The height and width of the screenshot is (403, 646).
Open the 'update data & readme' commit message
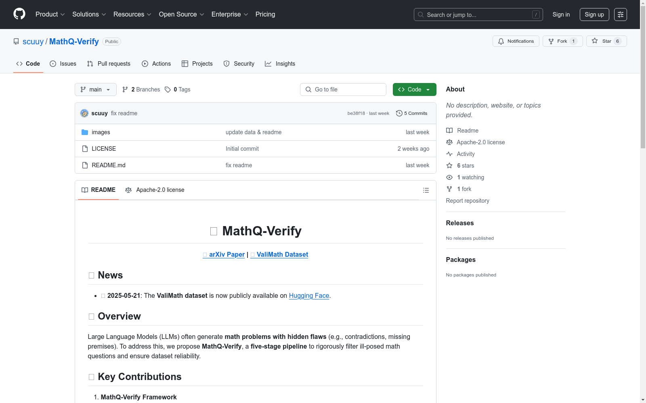click(x=254, y=132)
